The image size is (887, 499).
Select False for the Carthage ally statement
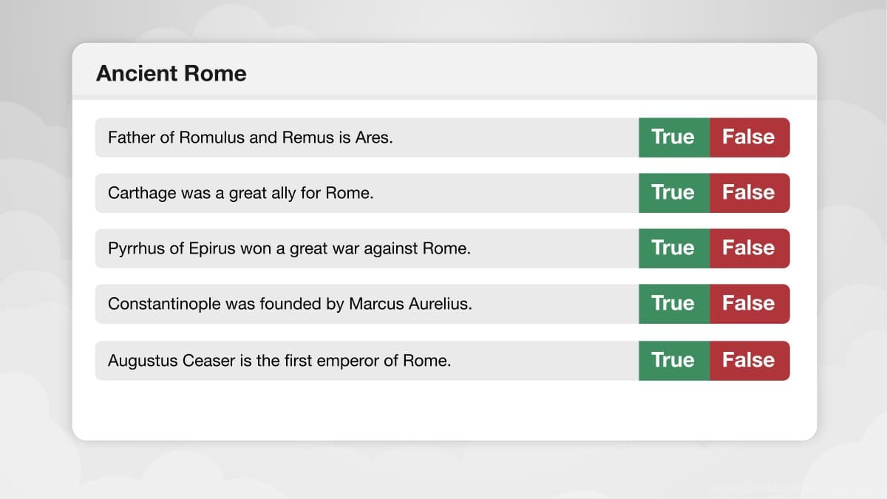[x=750, y=193]
